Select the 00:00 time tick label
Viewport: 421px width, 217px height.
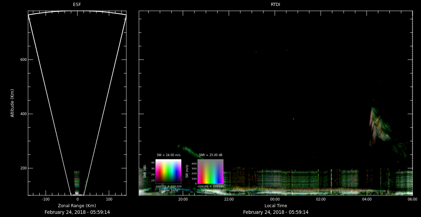click(275, 199)
